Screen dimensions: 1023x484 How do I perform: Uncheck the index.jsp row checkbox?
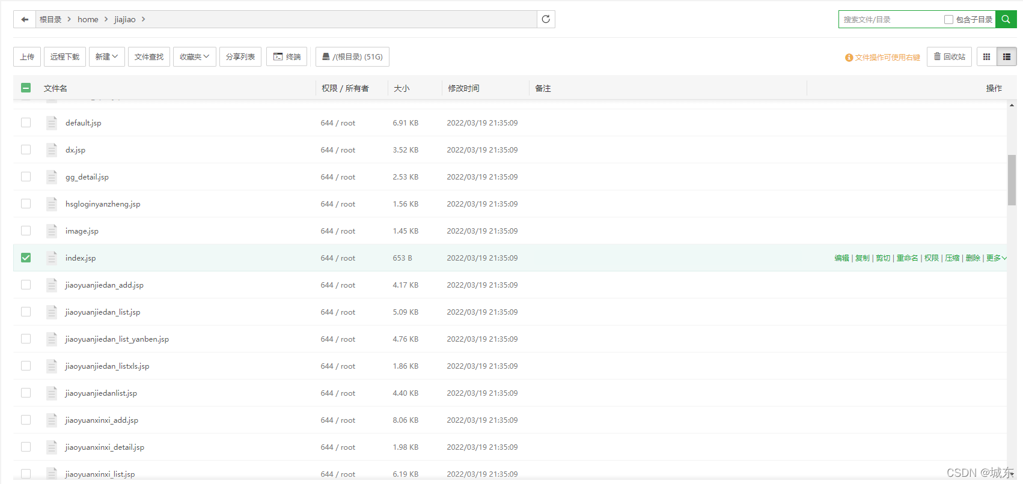click(26, 258)
